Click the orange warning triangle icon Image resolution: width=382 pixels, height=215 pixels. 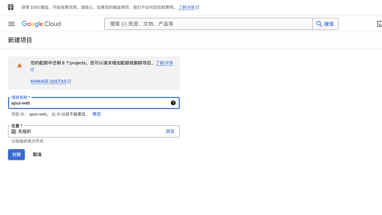click(x=19, y=65)
